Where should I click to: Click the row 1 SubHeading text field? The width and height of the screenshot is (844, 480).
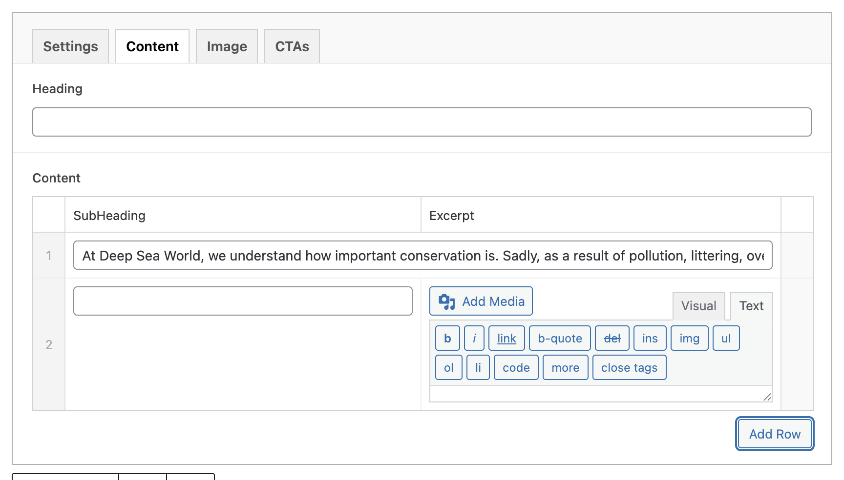tap(423, 255)
